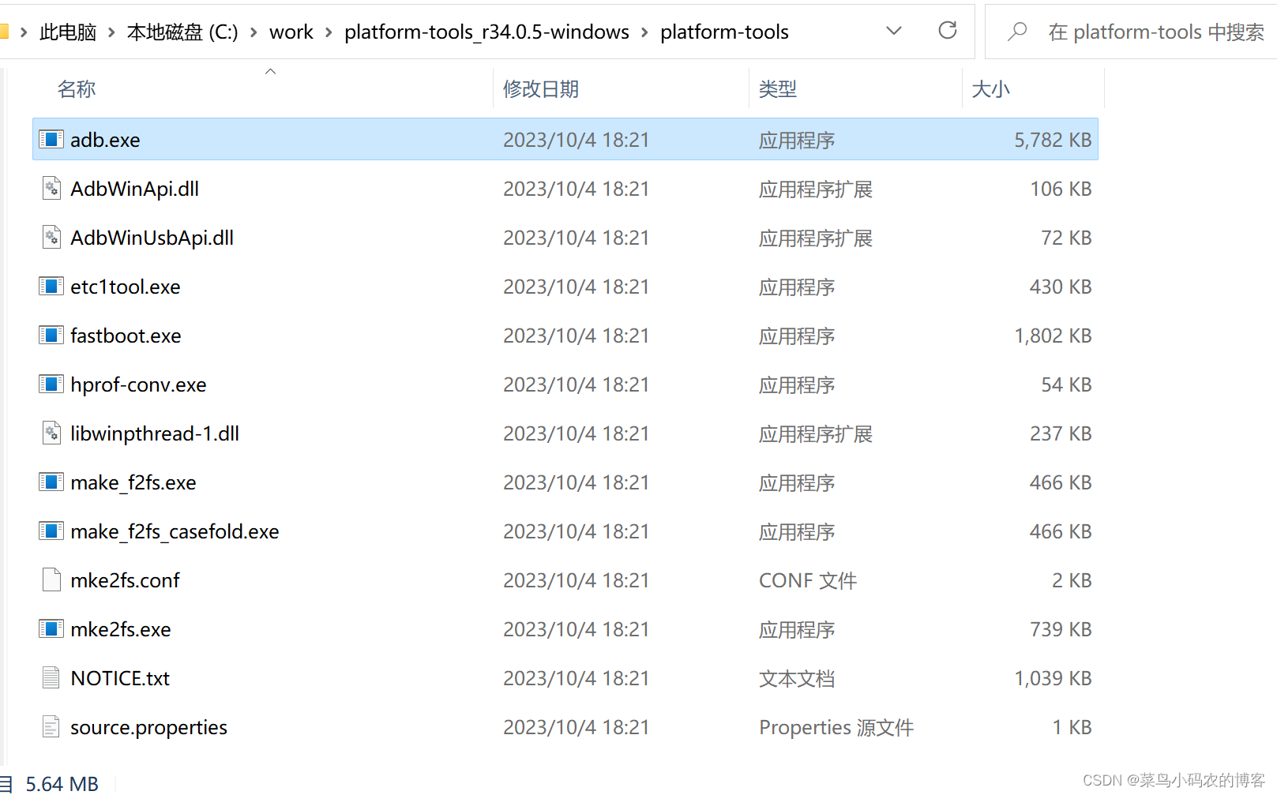1277x795 pixels.
Task: Click the 739 KB size of mke2fs.exe
Action: [x=1061, y=629]
